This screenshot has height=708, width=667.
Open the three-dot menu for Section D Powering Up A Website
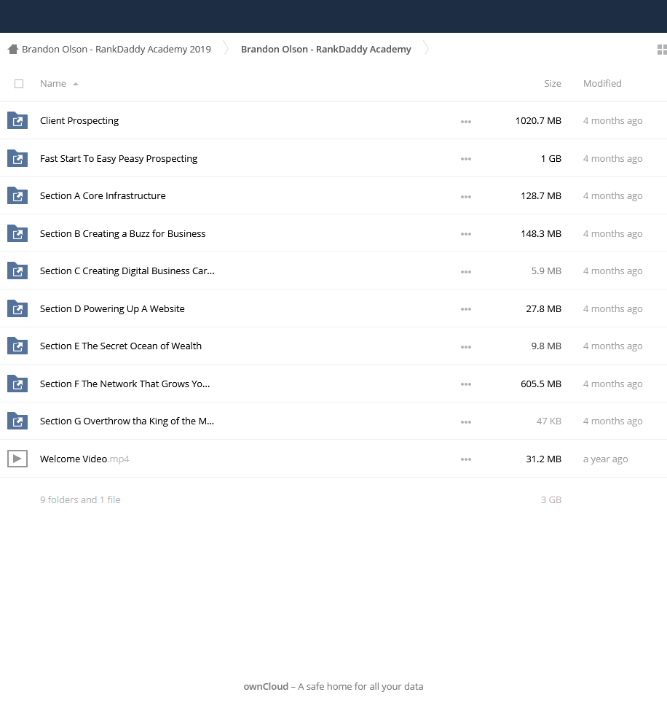pyautogui.click(x=466, y=309)
